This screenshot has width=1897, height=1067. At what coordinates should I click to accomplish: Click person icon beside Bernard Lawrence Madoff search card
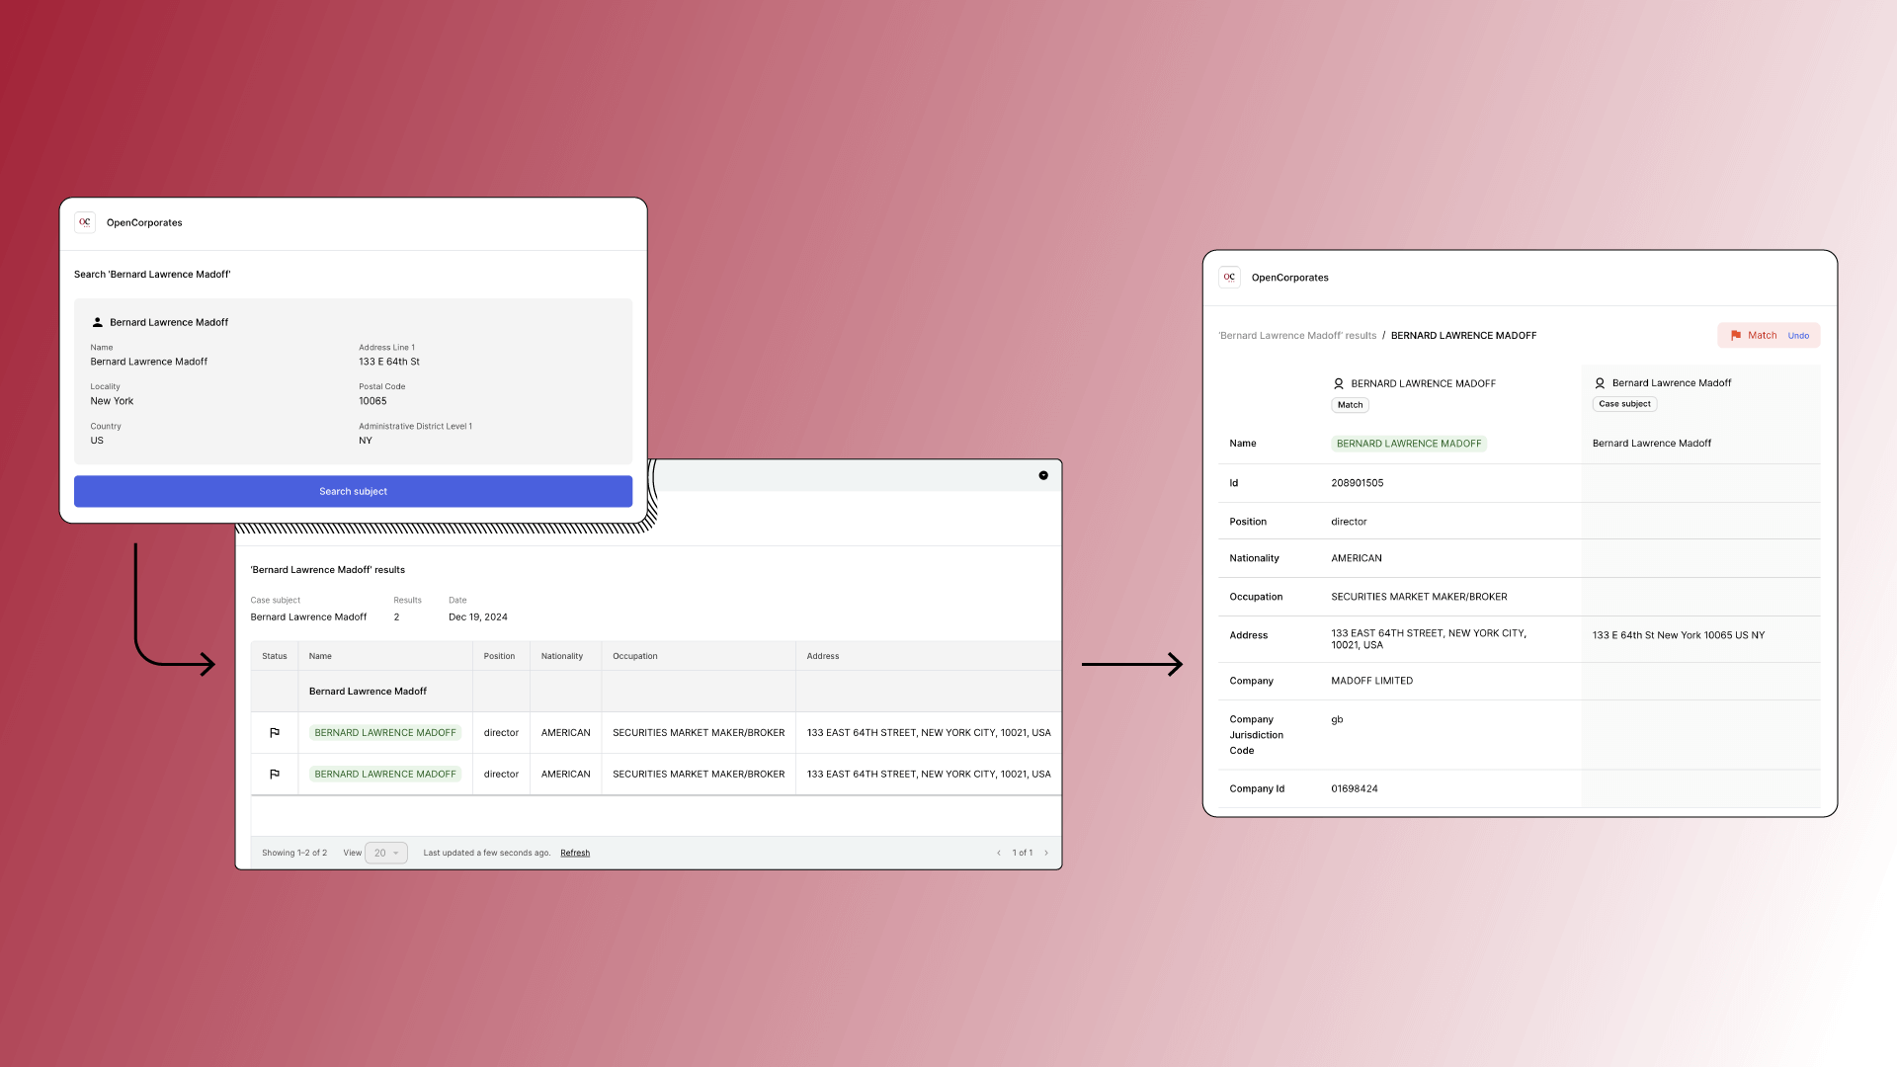[x=98, y=322]
